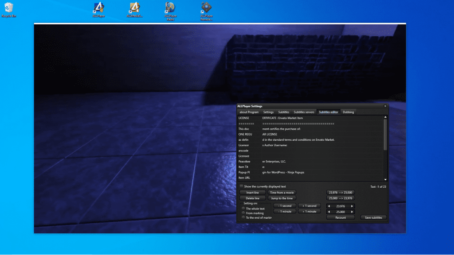Select the 'Licensor' subtitle row
This screenshot has height=255, width=454.
310,145
